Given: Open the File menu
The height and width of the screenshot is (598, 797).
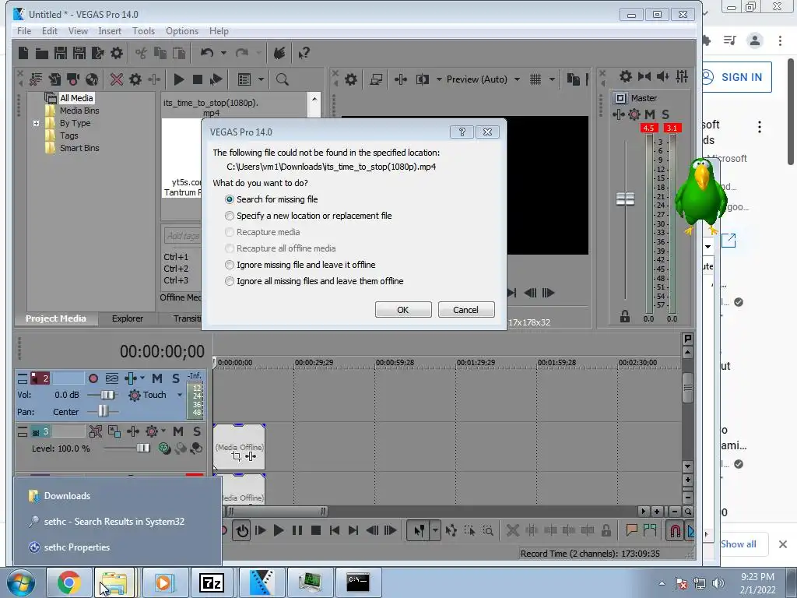Looking at the screenshot, I should click(24, 31).
